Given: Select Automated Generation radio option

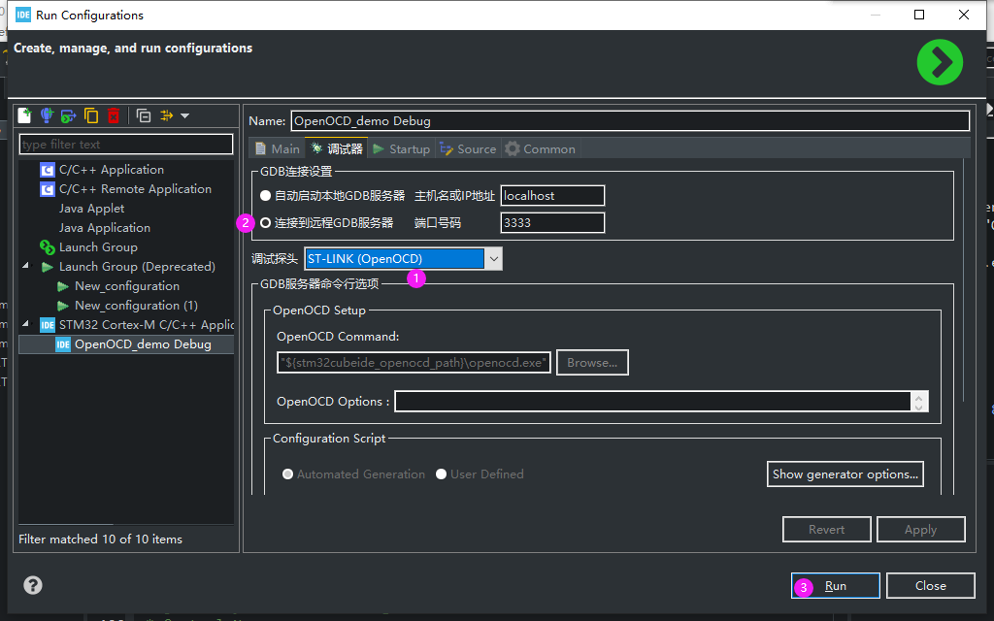Looking at the screenshot, I should coord(287,474).
